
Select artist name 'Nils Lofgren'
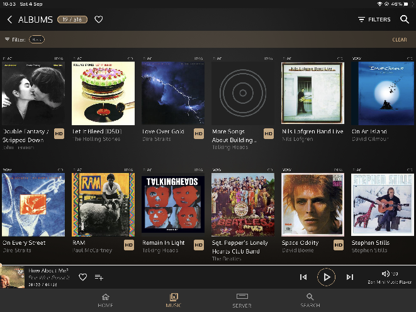[298, 139]
